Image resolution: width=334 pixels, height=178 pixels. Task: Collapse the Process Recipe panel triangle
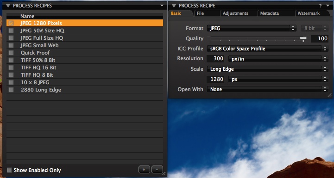click(x=174, y=6)
